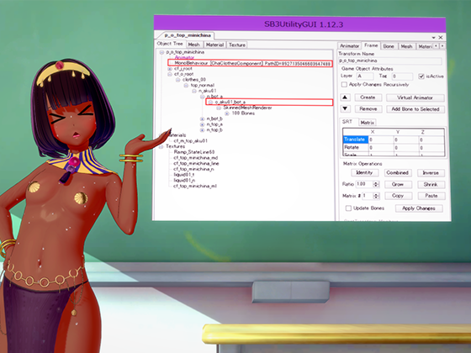Expand the n_top_b node
Image resolution: width=471 pixels, height=353 pixels.
click(202, 130)
